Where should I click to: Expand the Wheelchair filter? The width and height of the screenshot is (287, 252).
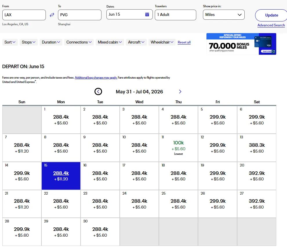coord(162,42)
